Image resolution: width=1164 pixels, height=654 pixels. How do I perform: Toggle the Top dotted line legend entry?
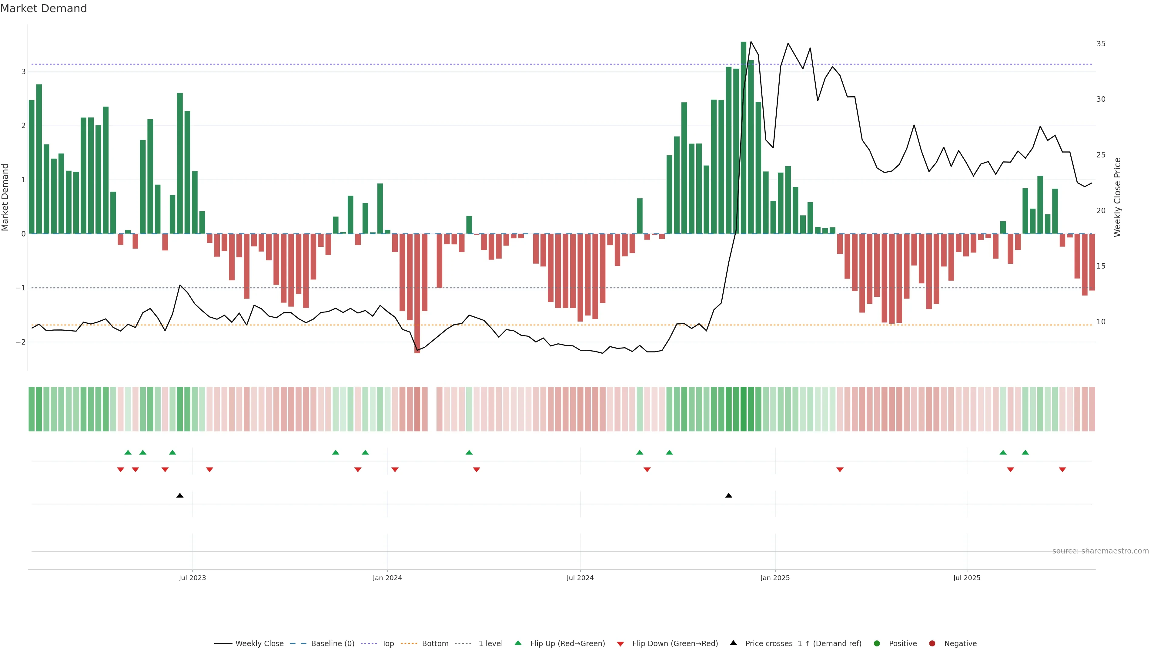(387, 643)
